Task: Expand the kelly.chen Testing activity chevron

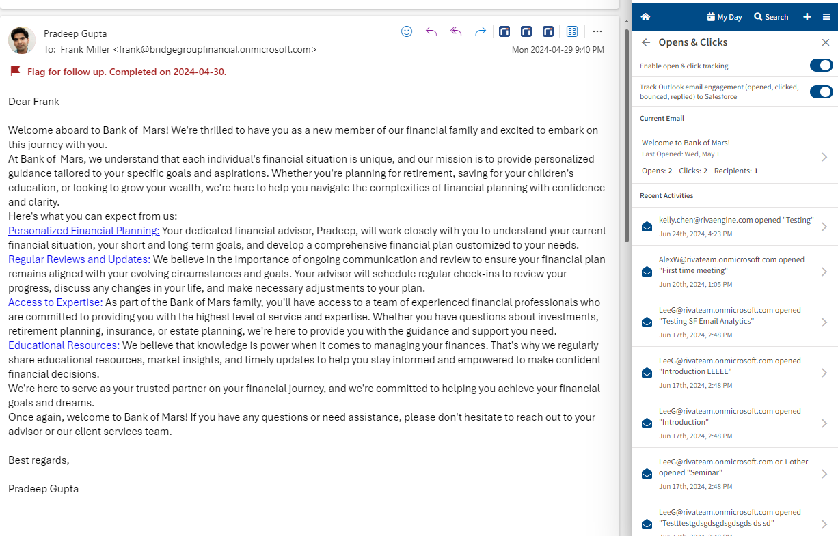Action: [824, 227]
